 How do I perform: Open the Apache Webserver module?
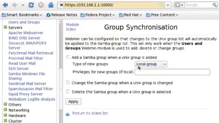tap(26, 33)
